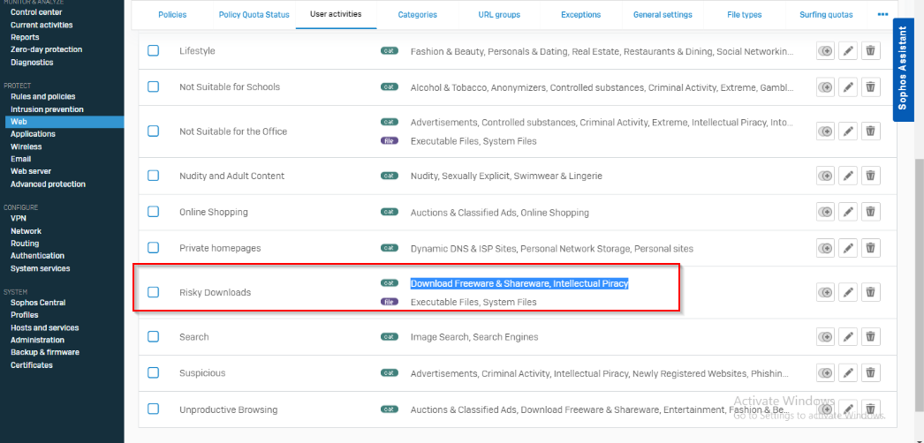
Task: Delete Nudity and Adult Content activity
Action: tap(870, 176)
